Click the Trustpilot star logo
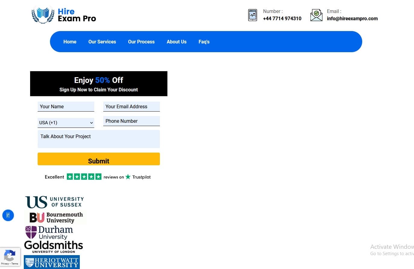414x269 pixels. click(x=128, y=177)
